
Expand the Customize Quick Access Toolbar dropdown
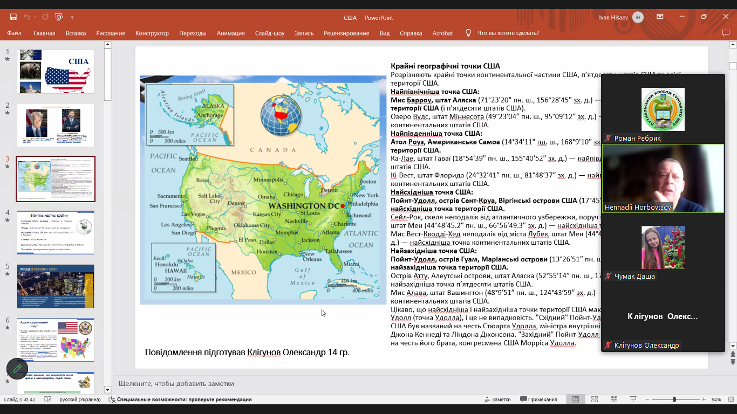click(x=72, y=17)
